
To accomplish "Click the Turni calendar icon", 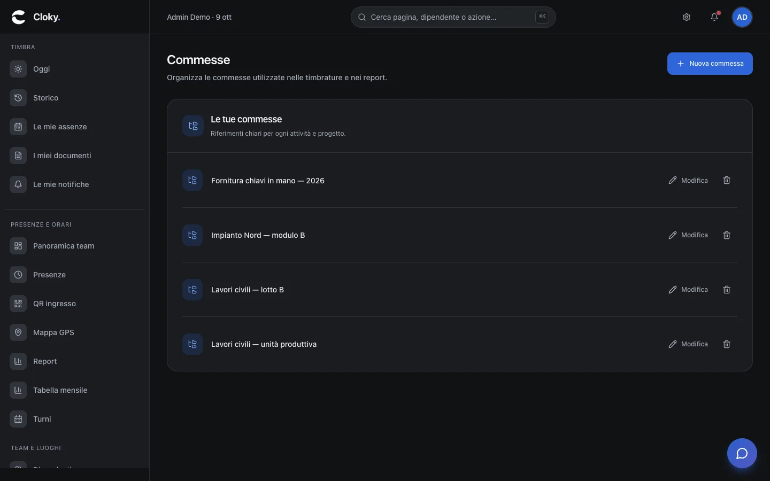I will coord(18,419).
